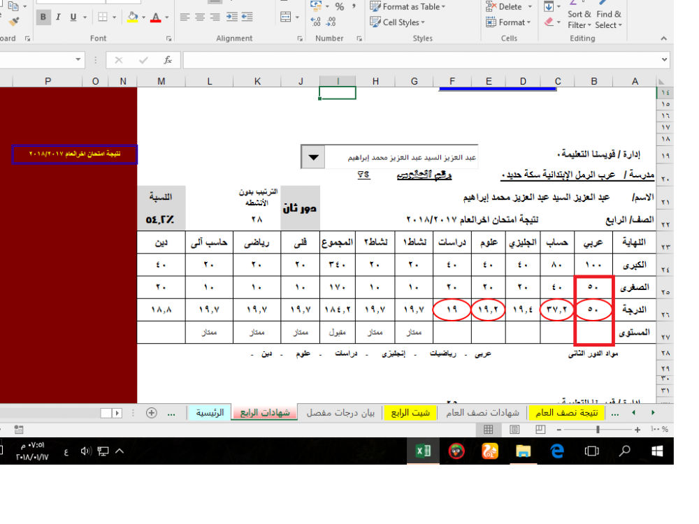Viewport: 699px width, 524px height.
Task: Add a new sheet with plus button
Action: click(152, 413)
